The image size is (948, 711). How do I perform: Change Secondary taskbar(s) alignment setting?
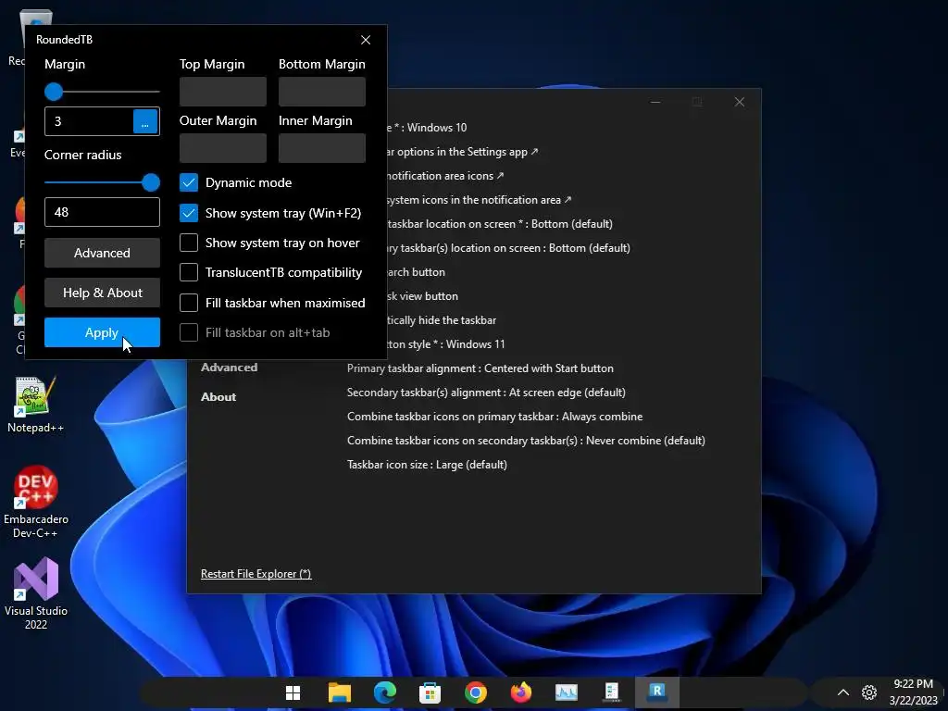486,393
